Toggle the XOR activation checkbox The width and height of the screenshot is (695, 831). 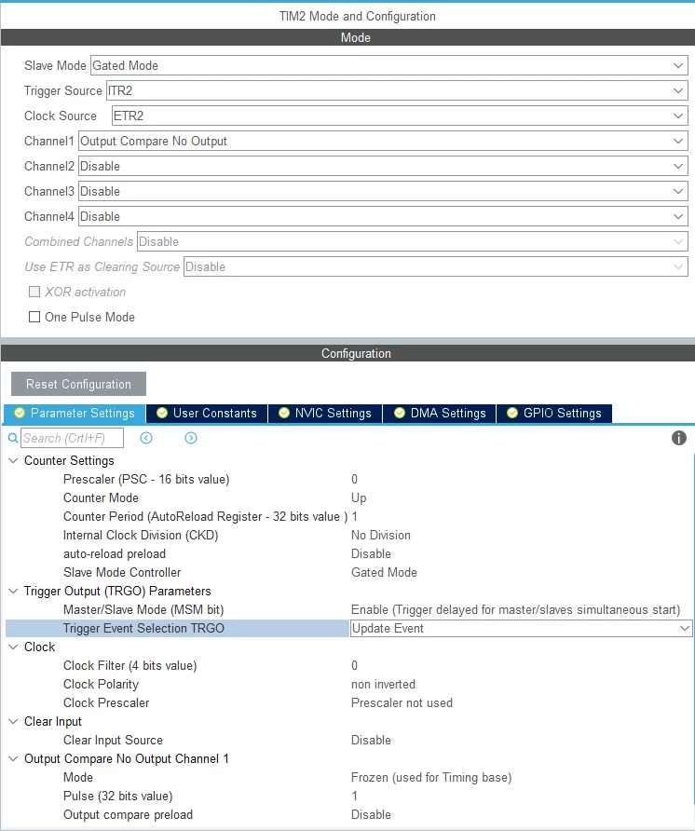click(34, 292)
